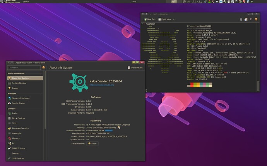Open Info Center menu beside search field
267x166 pixels.
[x=44, y=67]
